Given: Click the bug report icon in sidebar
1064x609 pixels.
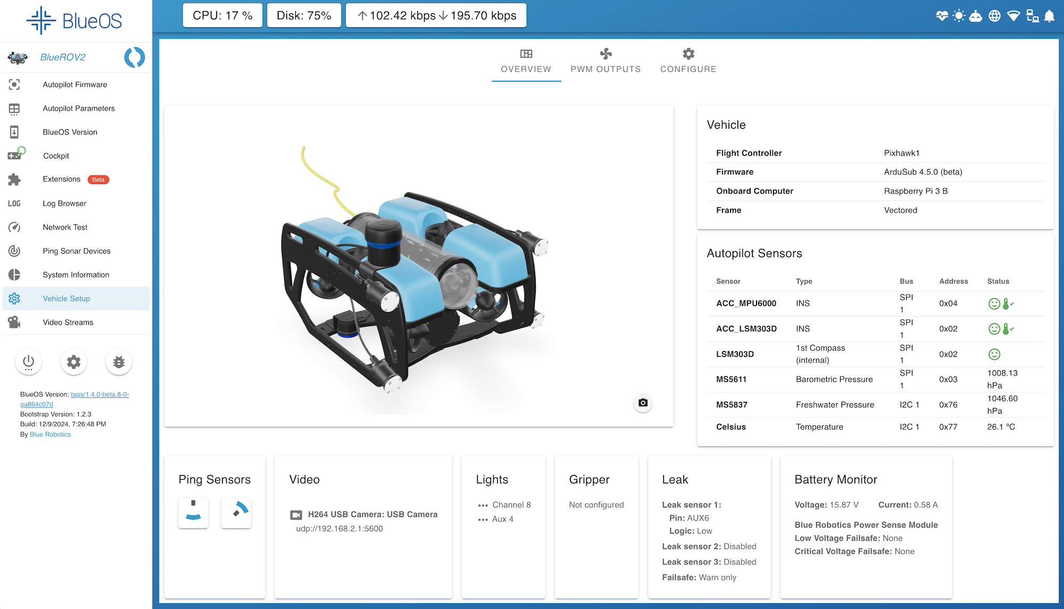Looking at the screenshot, I should click(x=119, y=362).
